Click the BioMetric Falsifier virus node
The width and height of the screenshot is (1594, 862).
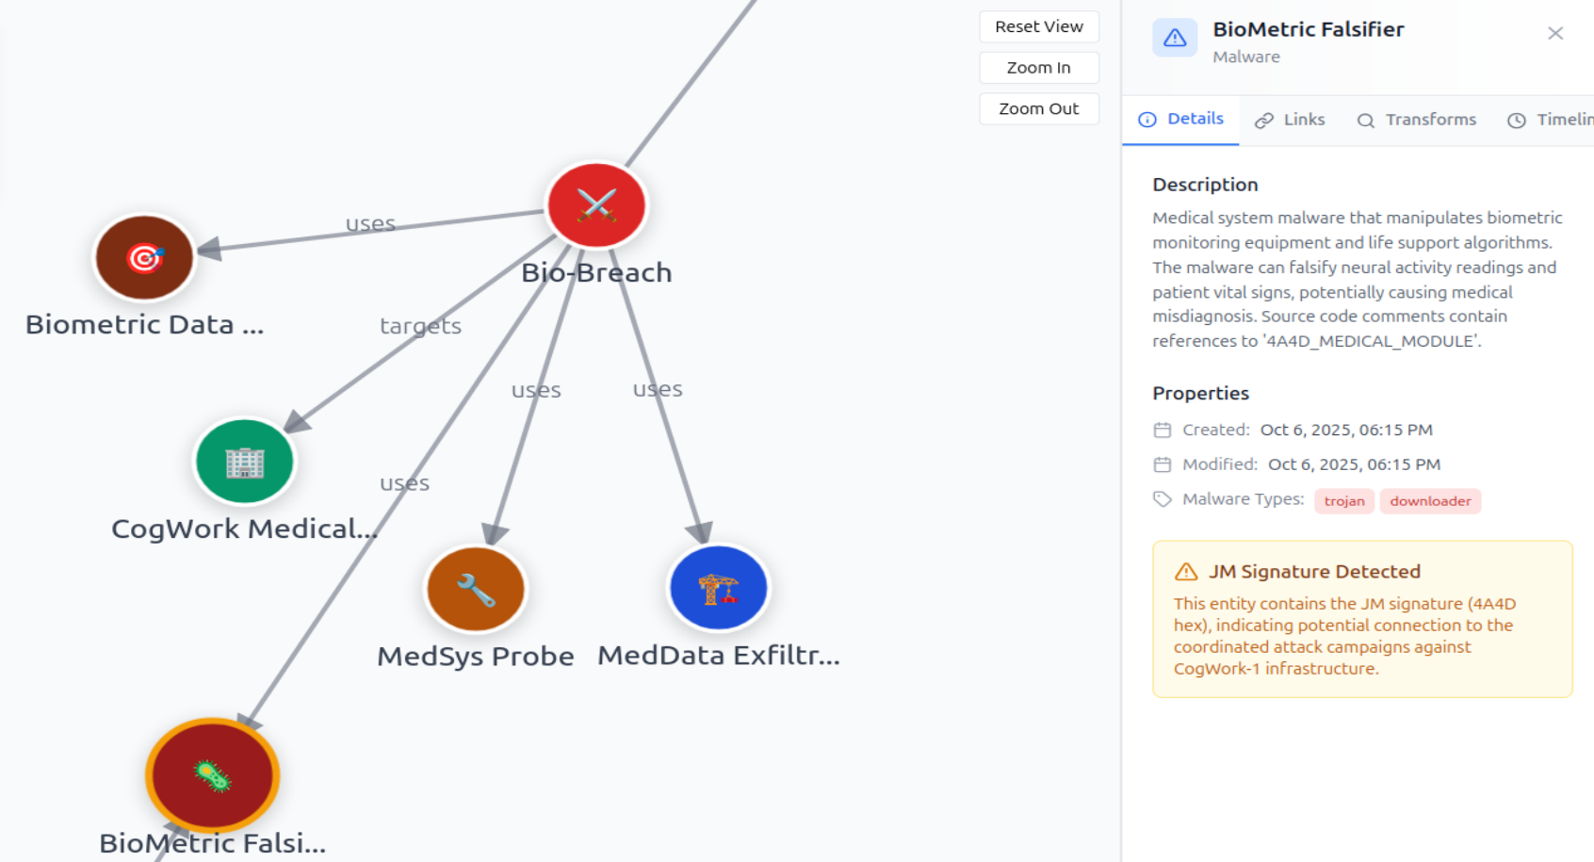[x=212, y=774]
